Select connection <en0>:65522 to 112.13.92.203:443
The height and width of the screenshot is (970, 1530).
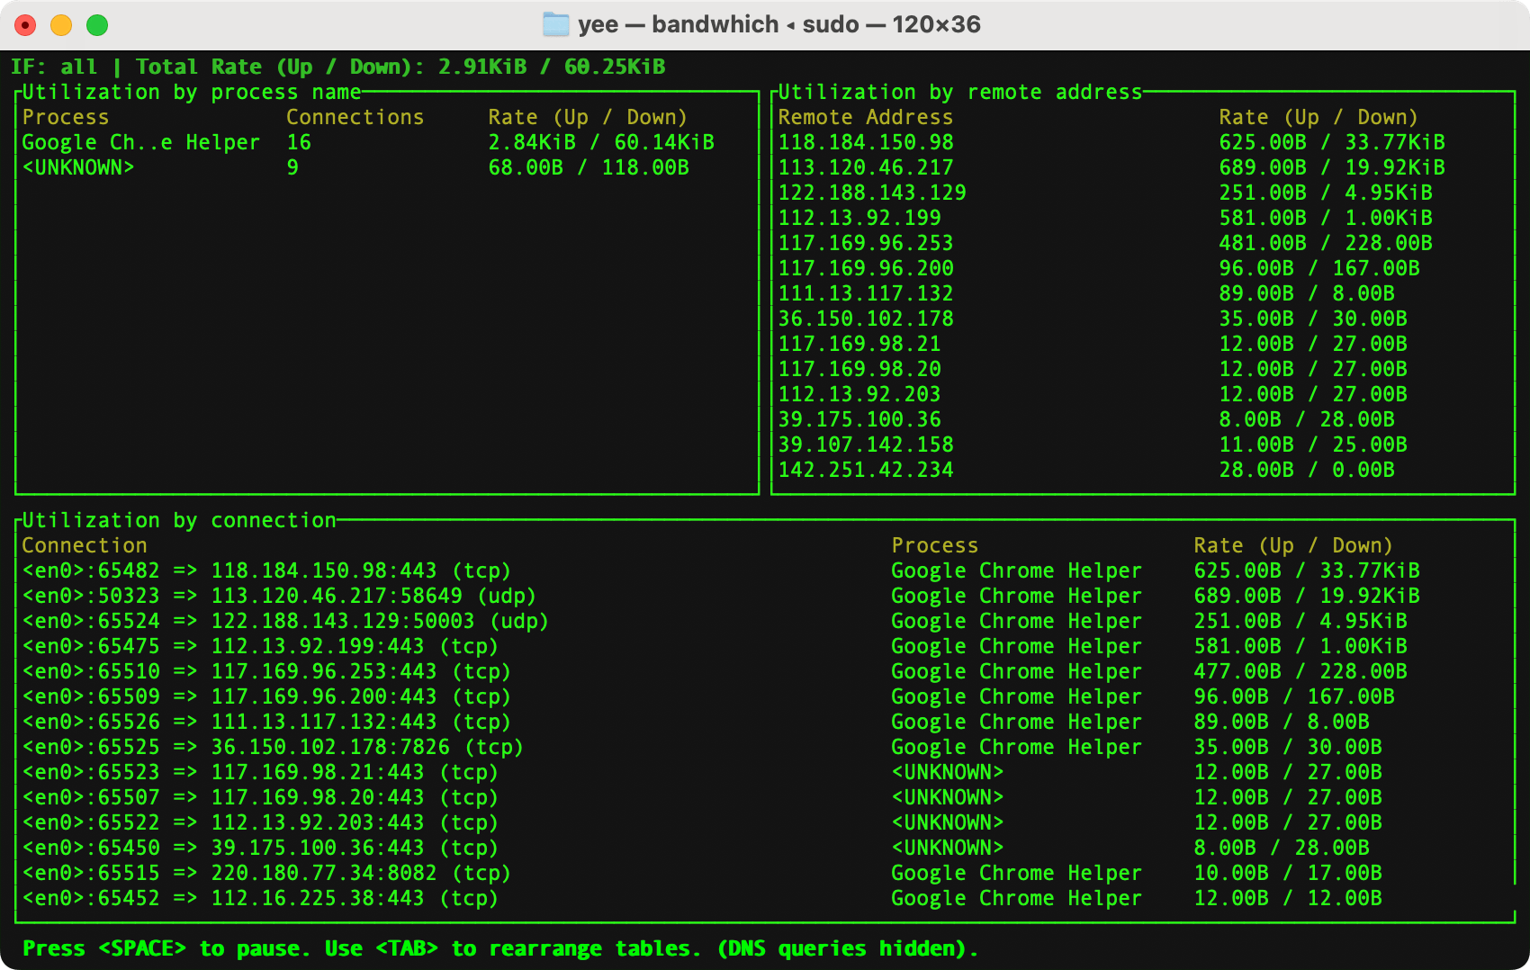260,822
